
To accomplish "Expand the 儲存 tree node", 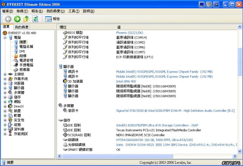I will point(5,97).
